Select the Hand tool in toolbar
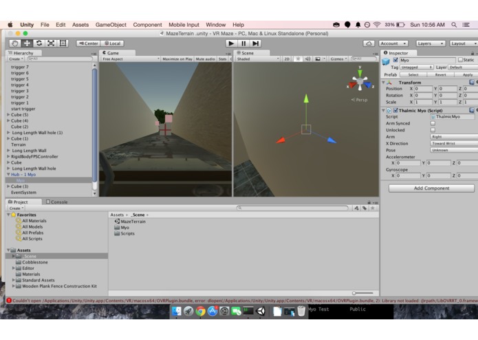The height and width of the screenshot is (340, 478). click(x=15, y=43)
